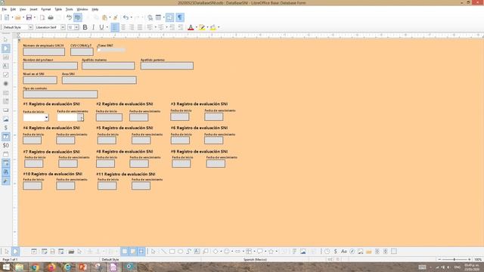Open the Windows Start button

click(6, 267)
